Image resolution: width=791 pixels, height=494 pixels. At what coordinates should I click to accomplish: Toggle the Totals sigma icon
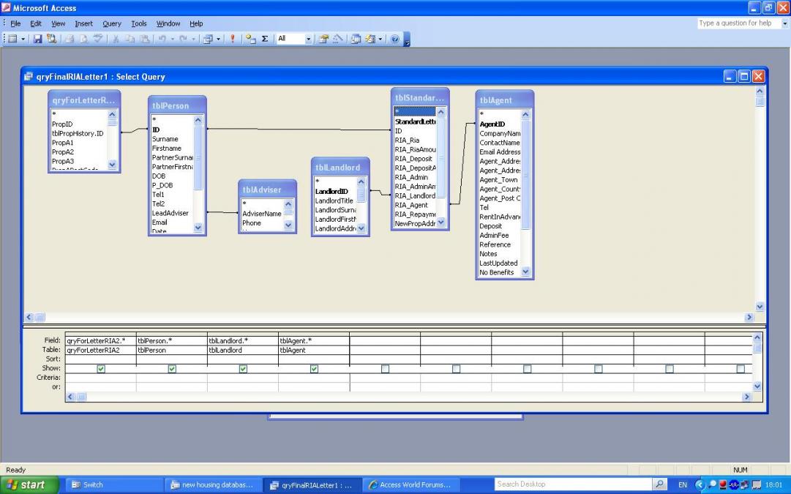(265, 39)
